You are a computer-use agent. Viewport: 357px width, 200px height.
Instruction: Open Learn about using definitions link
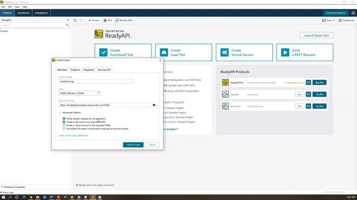pyautogui.click(x=73, y=136)
